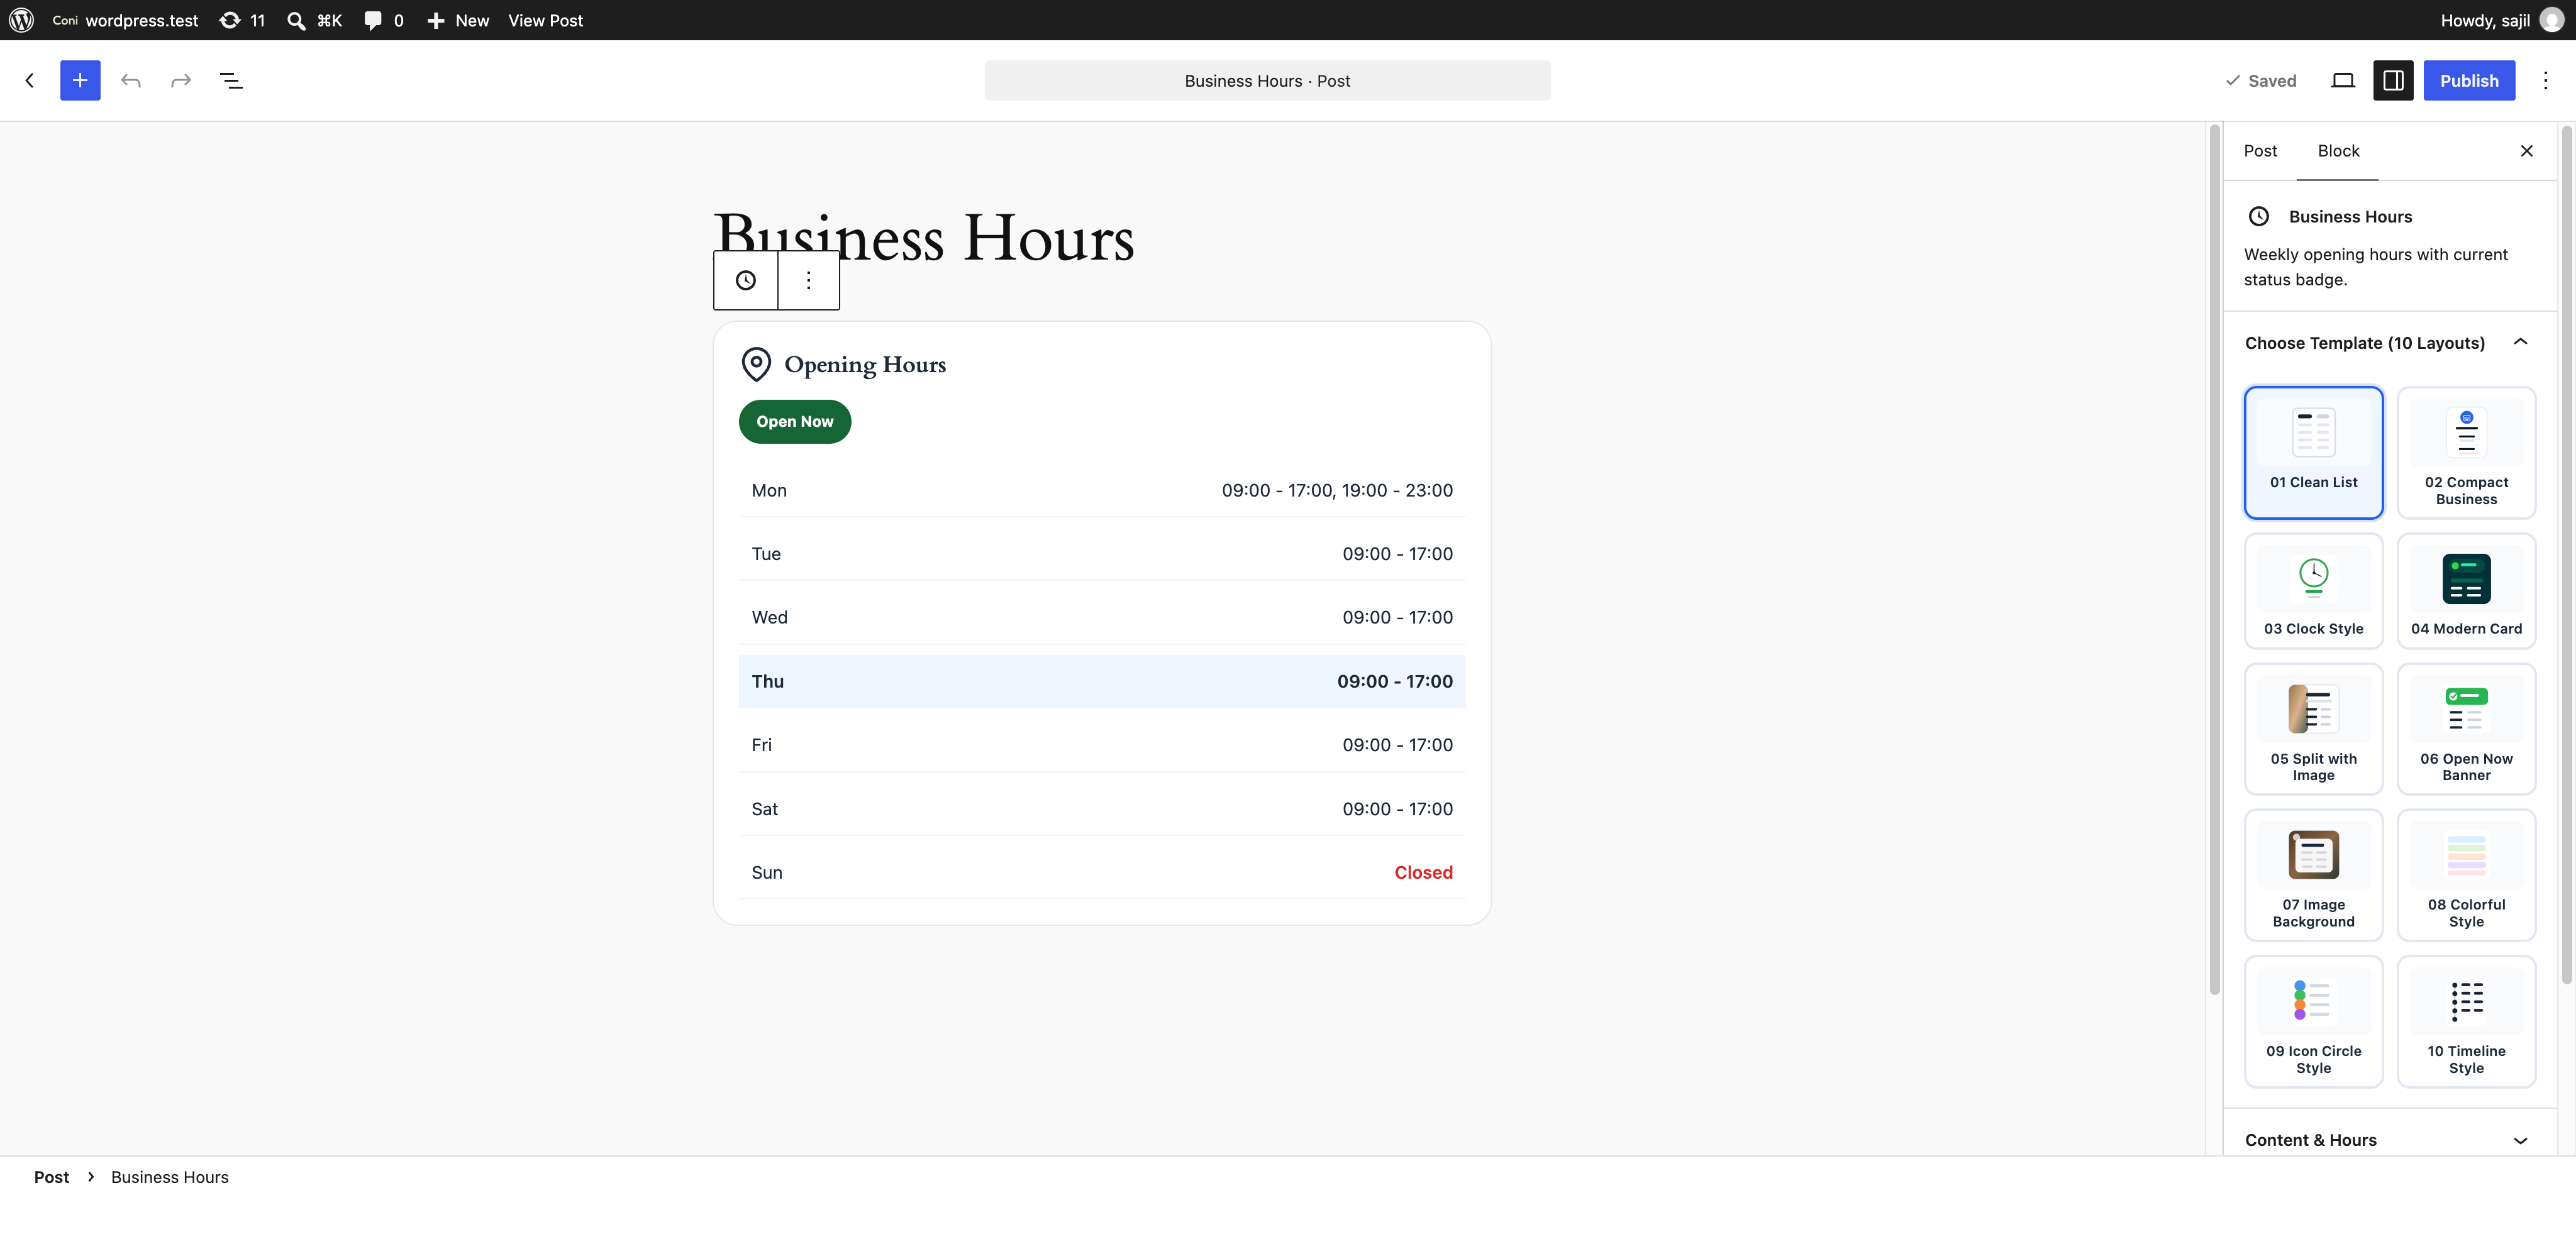Select the 08 Colorful Style template
2576x1237 pixels.
click(x=2466, y=876)
